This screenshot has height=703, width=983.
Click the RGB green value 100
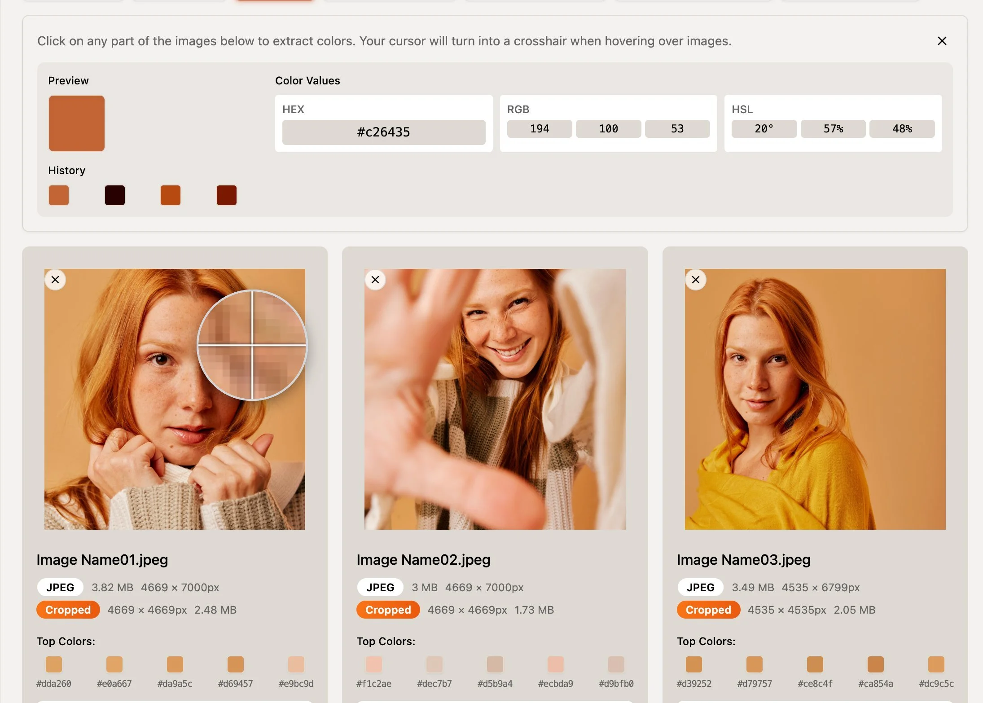[608, 129]
